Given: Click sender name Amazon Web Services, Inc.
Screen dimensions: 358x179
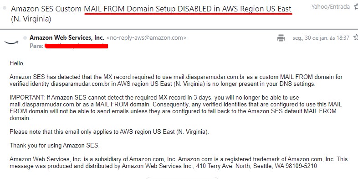Looking at the screenshot, I should coord(67,37).
